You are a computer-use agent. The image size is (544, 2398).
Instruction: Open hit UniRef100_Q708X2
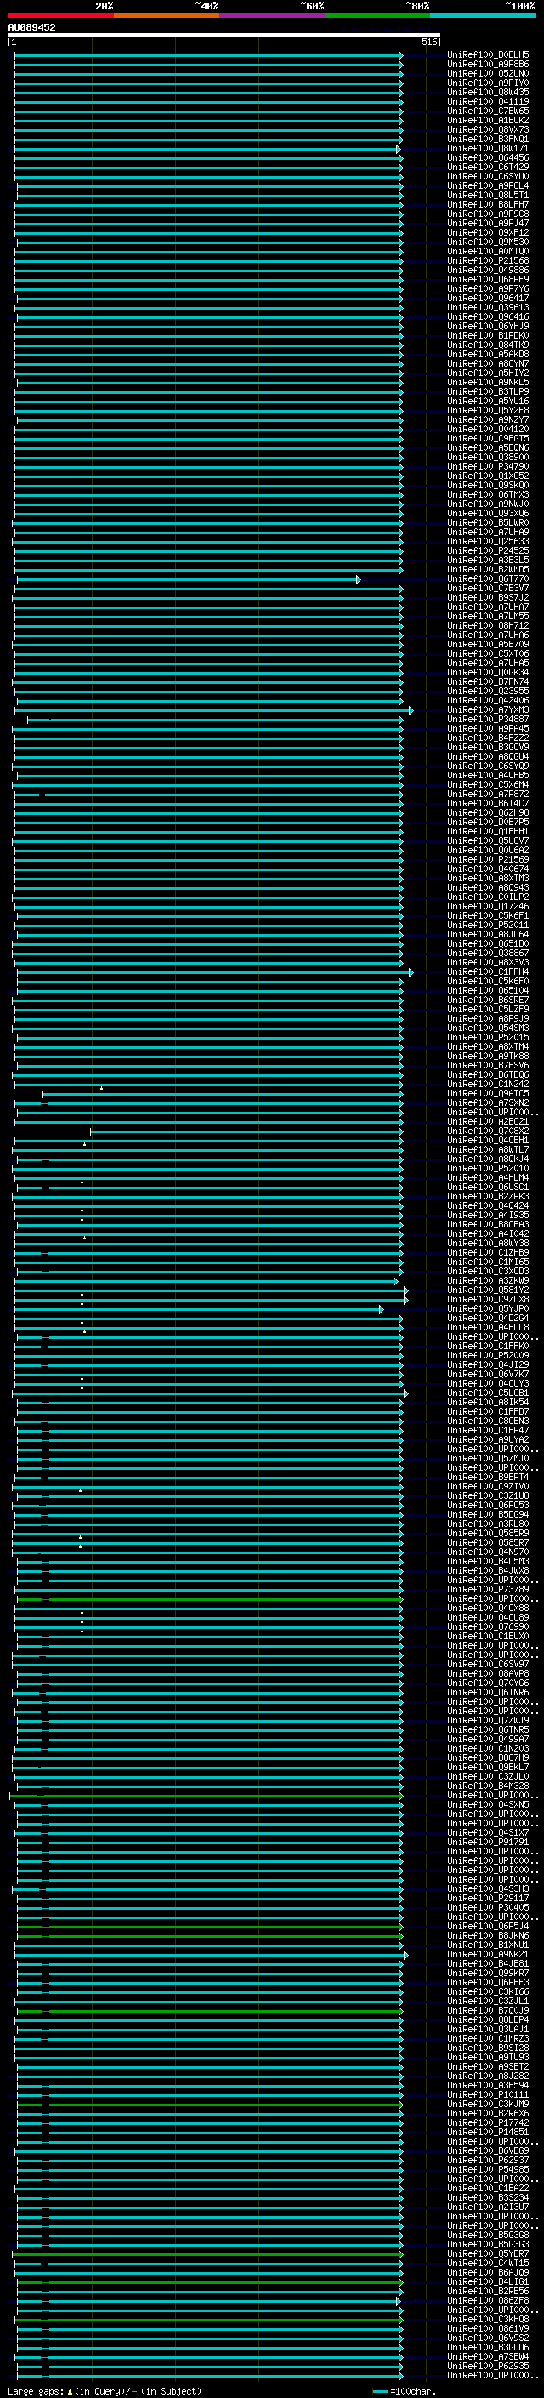[x=488, y=1132]
